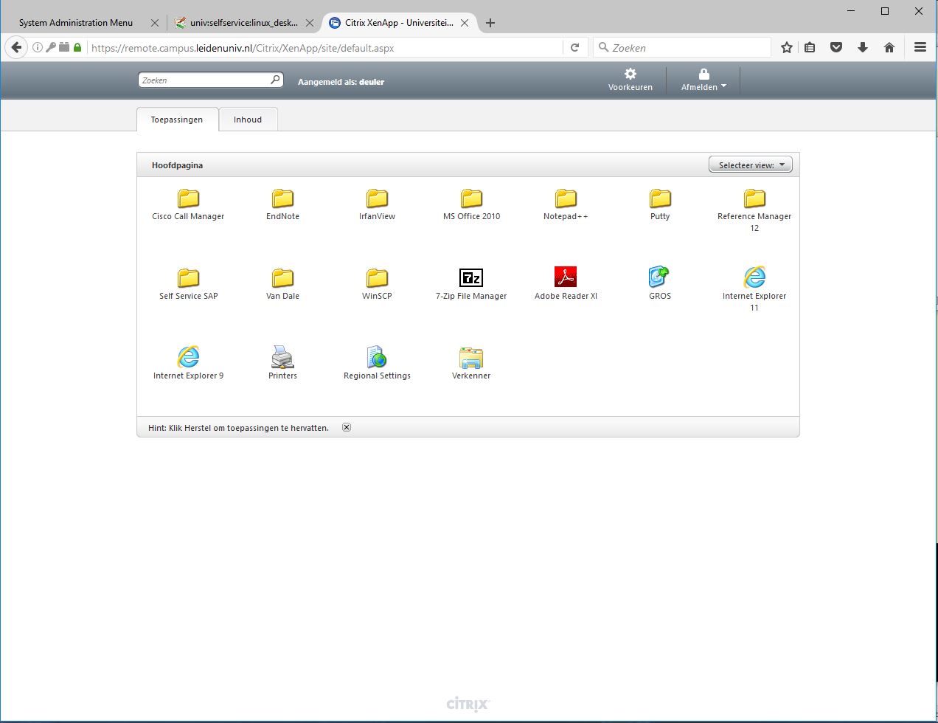Open the Printers app icon
Screen dimensions: 938x723
coord(282,358)
